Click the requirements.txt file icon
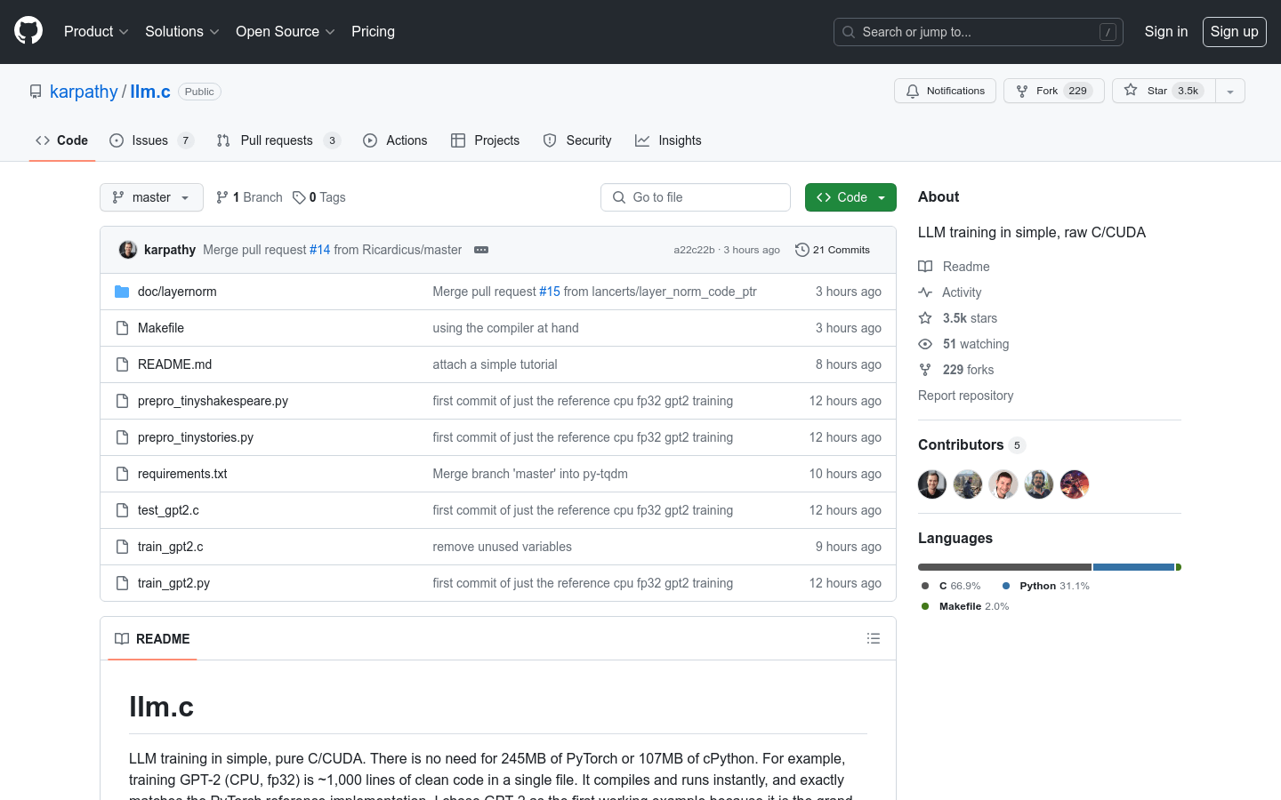 [122, 474]
